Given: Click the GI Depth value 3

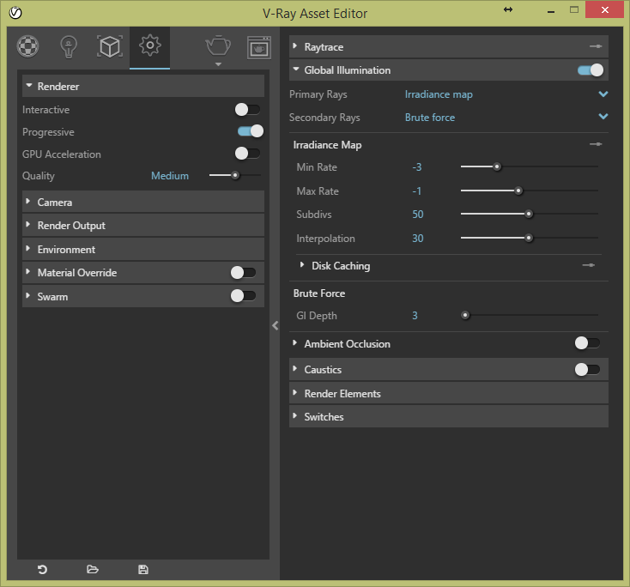Looking at the screenshot, I should 415,316.
